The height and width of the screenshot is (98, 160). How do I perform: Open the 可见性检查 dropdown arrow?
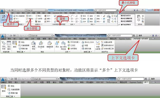(x=79, y=42)
